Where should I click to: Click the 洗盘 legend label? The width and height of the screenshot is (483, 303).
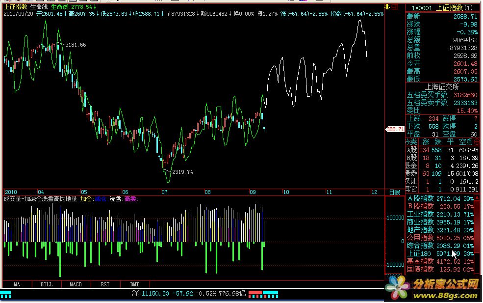click(x=117, y=199)
